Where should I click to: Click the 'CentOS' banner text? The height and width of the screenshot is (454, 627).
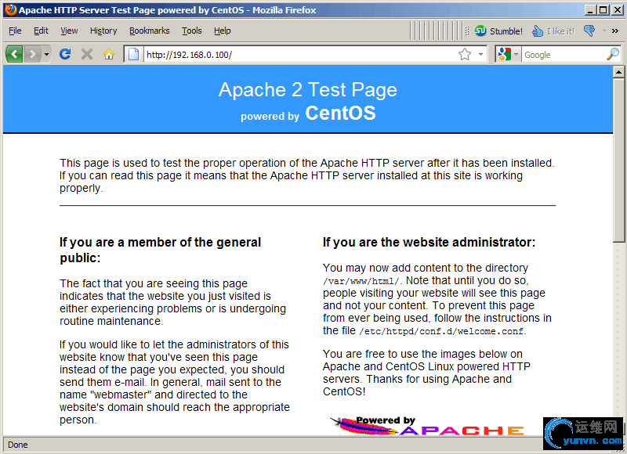point(340,113)
